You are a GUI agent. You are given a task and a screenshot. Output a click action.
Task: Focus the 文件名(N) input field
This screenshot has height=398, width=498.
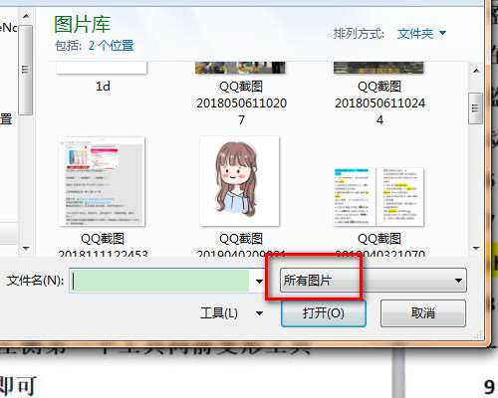click(x=161, y=281)
